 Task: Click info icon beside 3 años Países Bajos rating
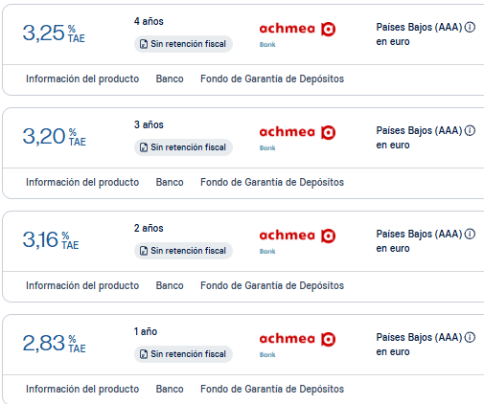[470, 130]
